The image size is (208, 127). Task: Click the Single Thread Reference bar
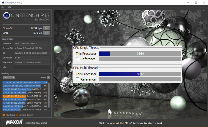coord(140,59)
